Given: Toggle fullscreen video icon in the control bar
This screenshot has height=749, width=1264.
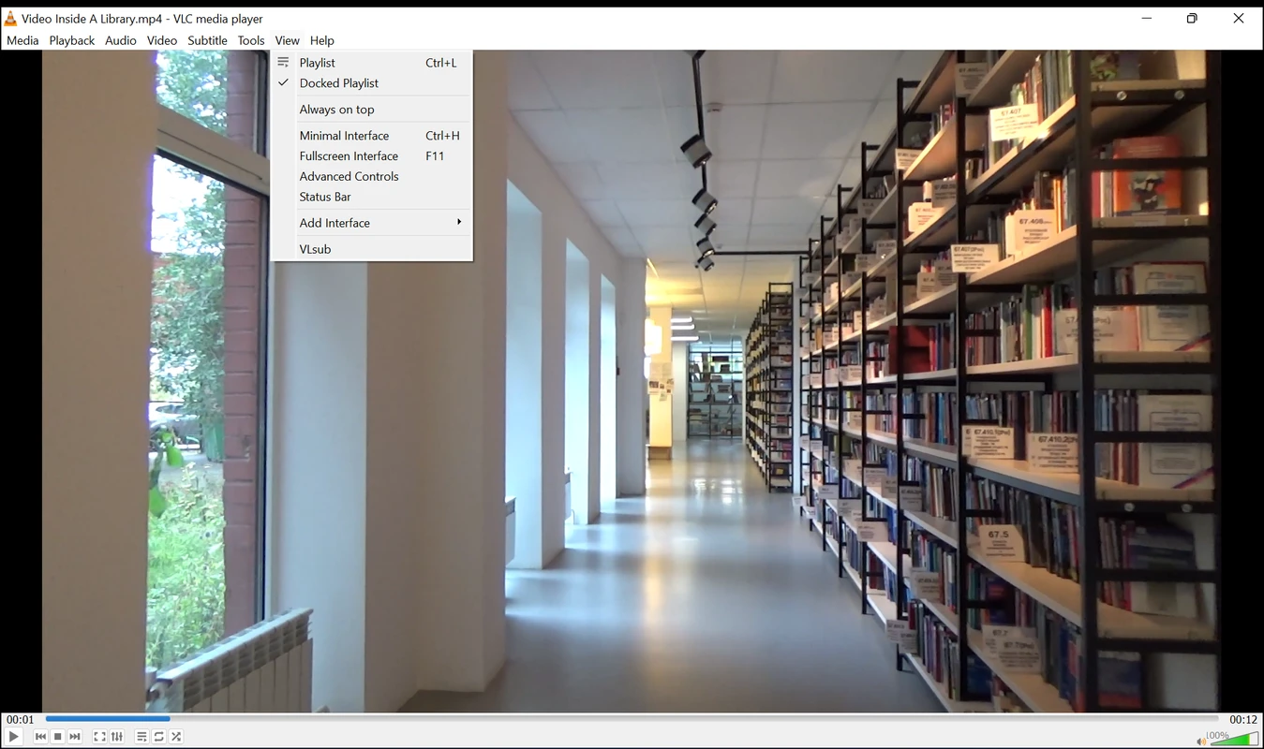Looking at the screenshot, I should (x=99, y=737).
